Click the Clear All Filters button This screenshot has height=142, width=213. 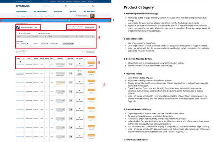point(68,44)
